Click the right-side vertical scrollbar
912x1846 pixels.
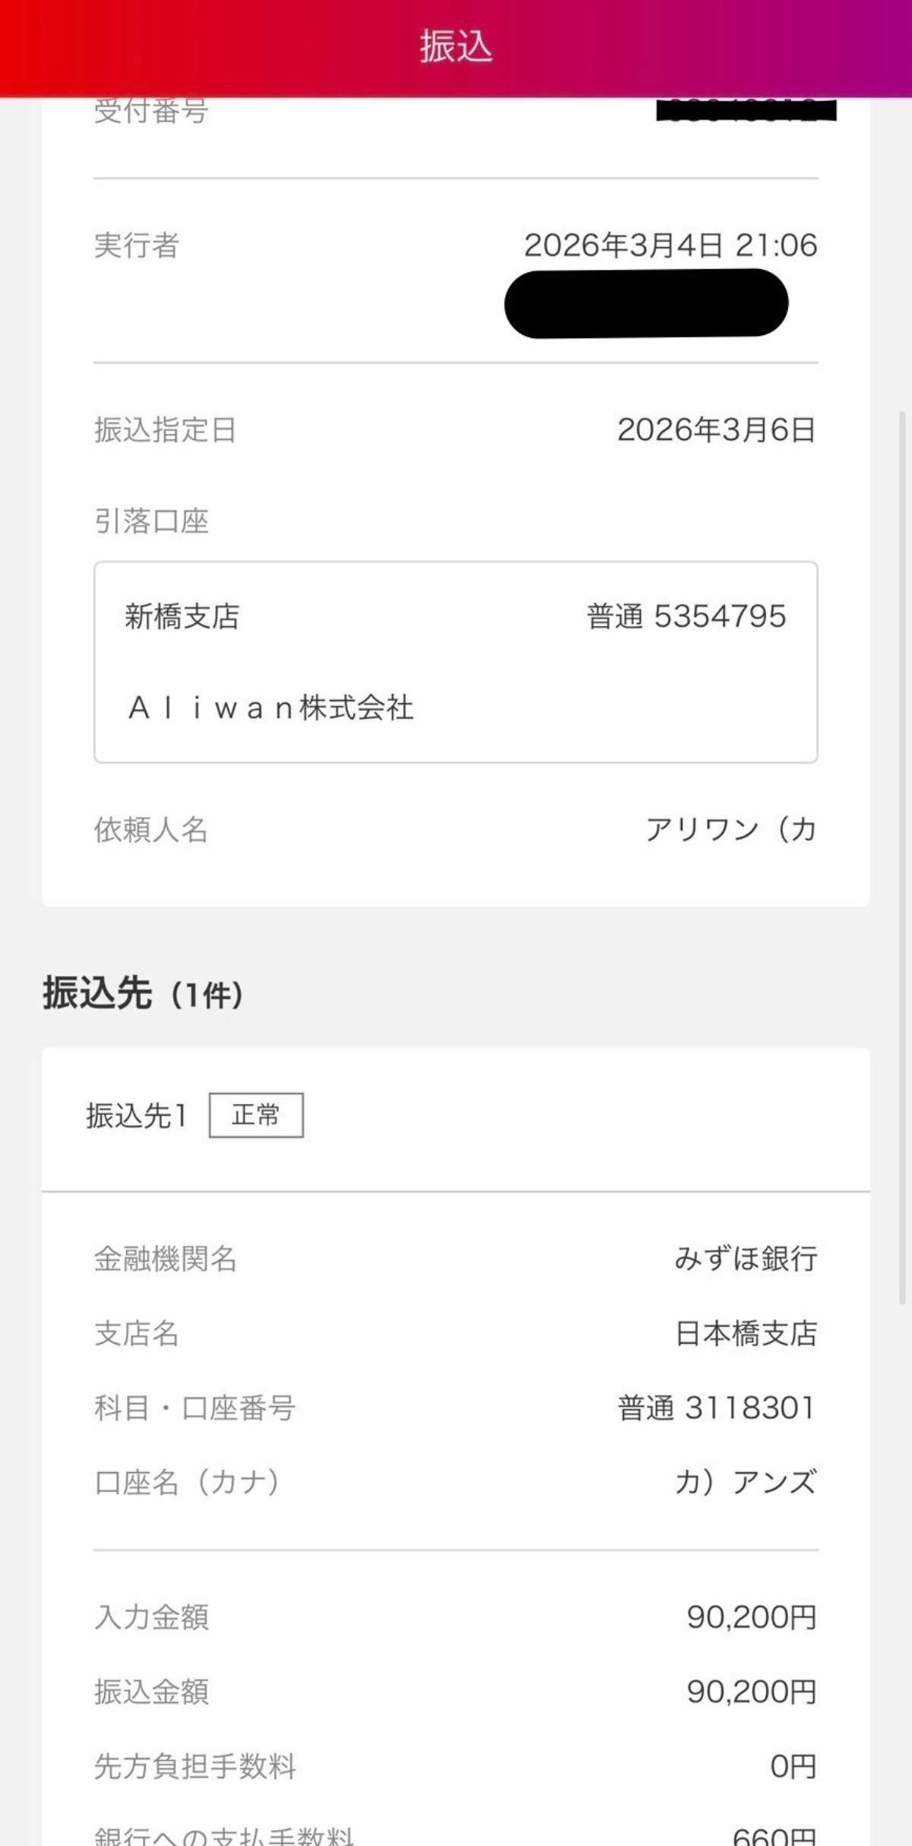(902, 857)
